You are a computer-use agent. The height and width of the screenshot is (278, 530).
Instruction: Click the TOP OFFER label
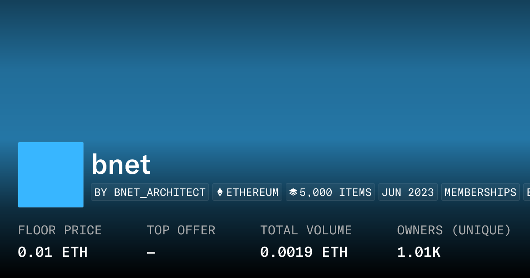tap(181, 230)
